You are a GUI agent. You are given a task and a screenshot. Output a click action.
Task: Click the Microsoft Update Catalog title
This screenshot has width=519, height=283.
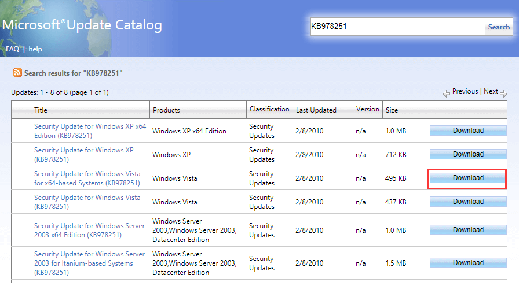pos(81,25)
